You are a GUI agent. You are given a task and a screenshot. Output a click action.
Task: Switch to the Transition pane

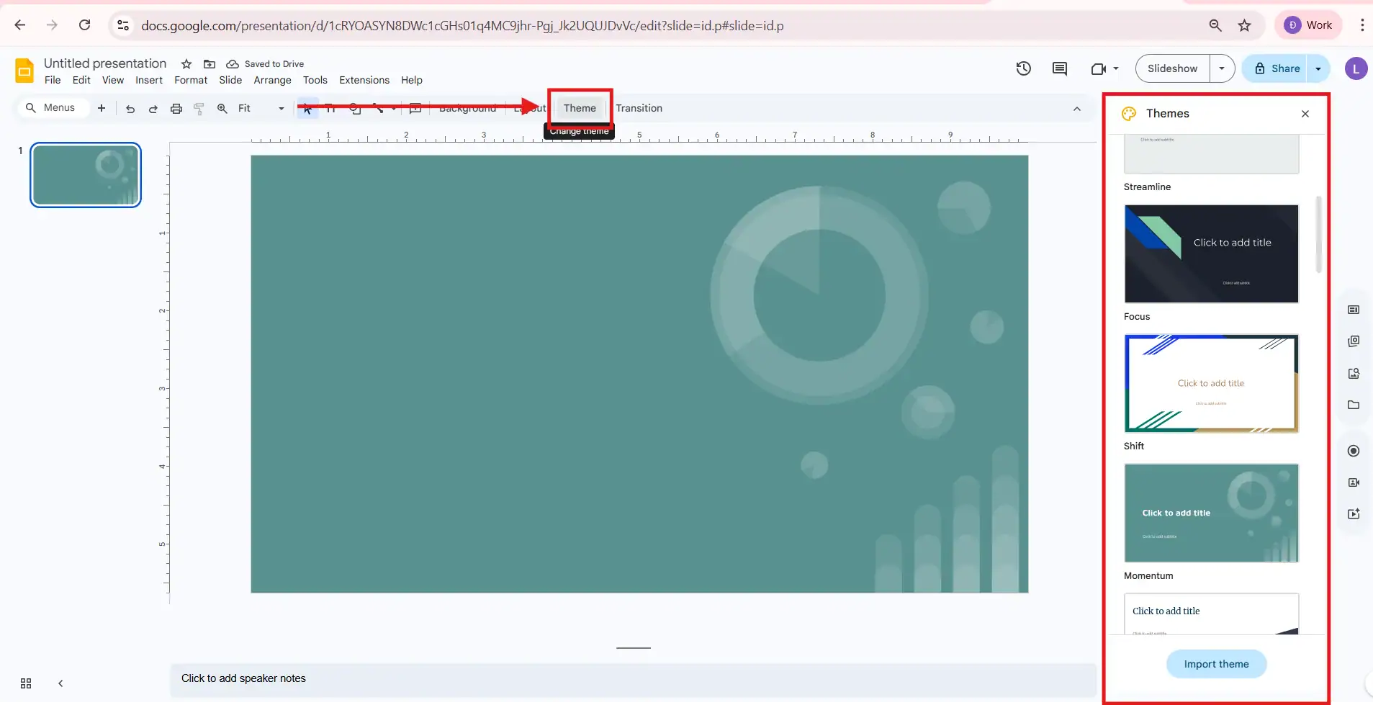[x=639, y=108]
